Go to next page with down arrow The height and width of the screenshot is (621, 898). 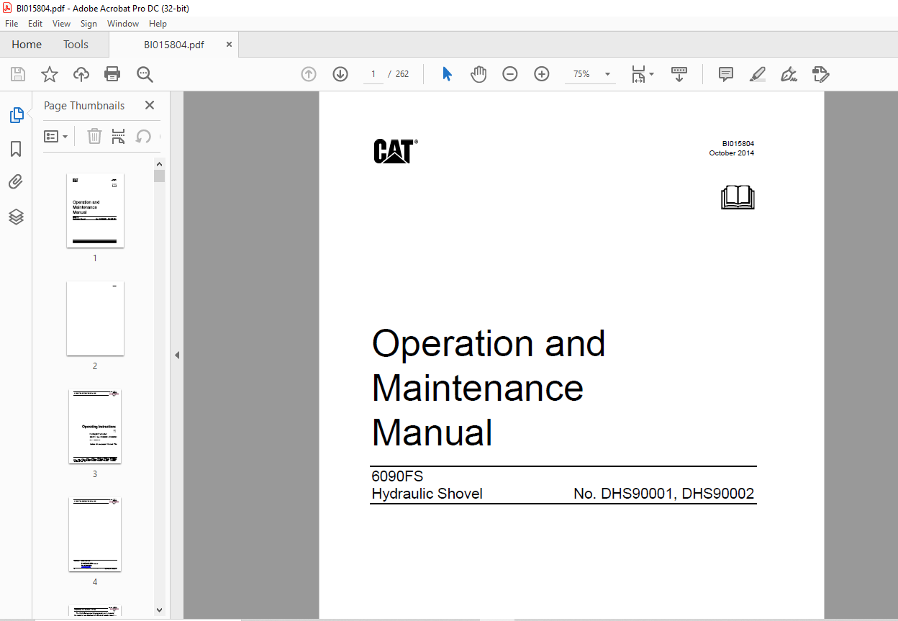[x=340, y=74]
